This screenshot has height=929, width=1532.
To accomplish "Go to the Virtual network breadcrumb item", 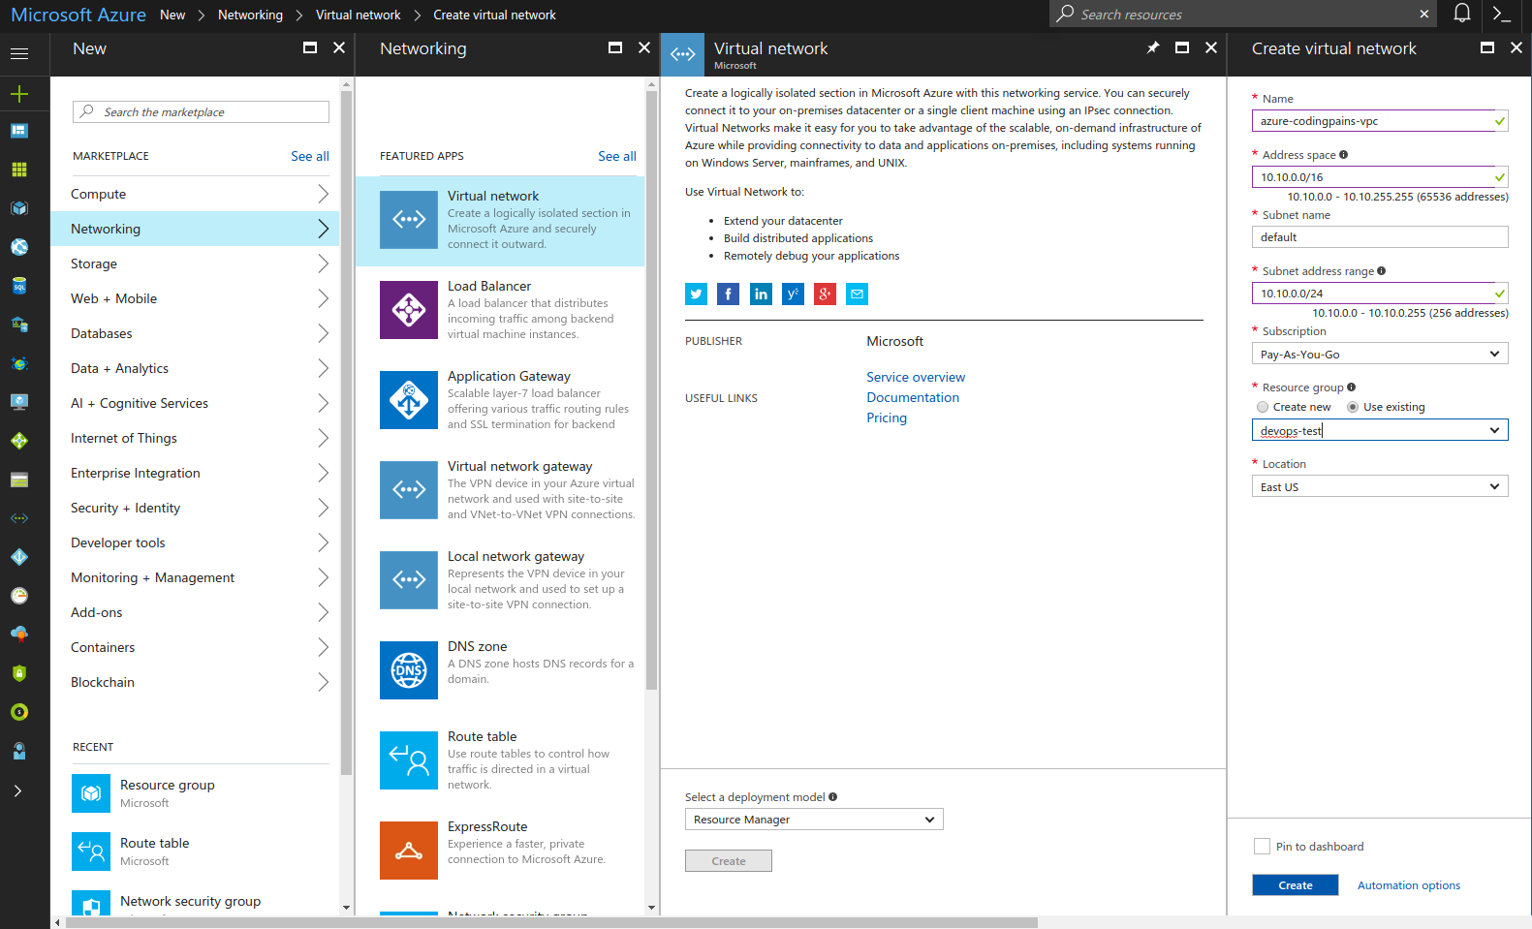I will tap(358, 15).
